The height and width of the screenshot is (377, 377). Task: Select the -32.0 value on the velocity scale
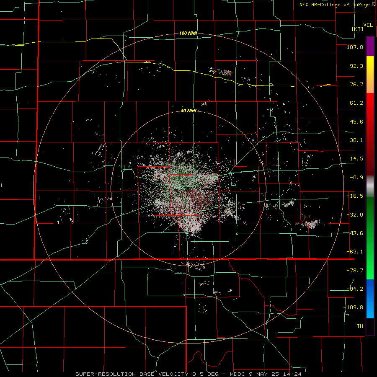[355, 215]
